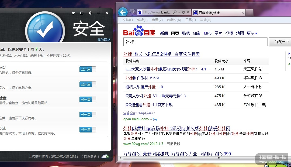291x167 pixels.
Task: Click the Baidu logo
Action: tap(139, 31)
